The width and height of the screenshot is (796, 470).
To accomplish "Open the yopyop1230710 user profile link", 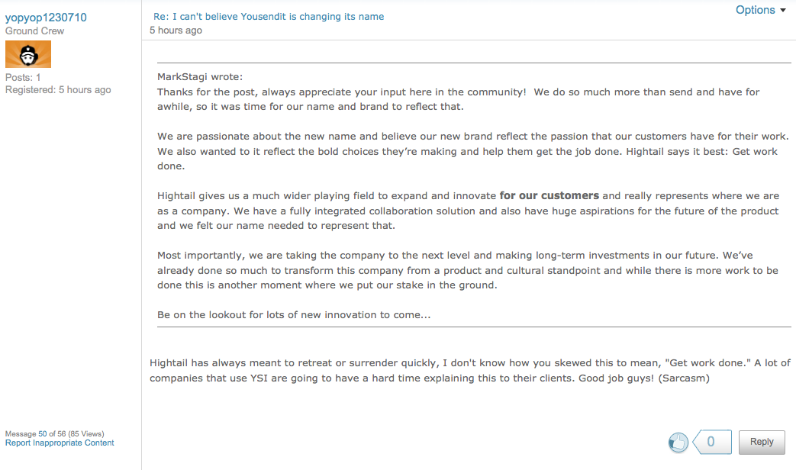I will click(46, 18).
